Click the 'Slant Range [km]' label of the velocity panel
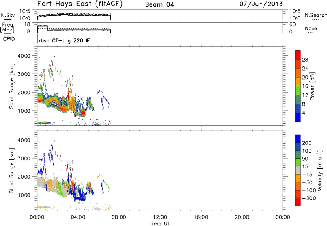This screenshot has height=226, width=327. pyautogui.click(x=11, y=171)
